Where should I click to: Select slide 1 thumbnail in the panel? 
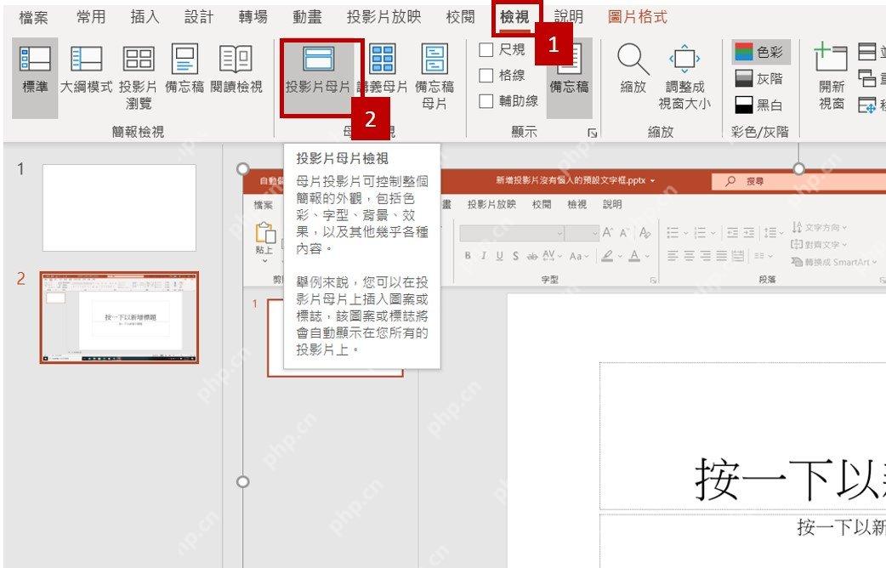119,208
